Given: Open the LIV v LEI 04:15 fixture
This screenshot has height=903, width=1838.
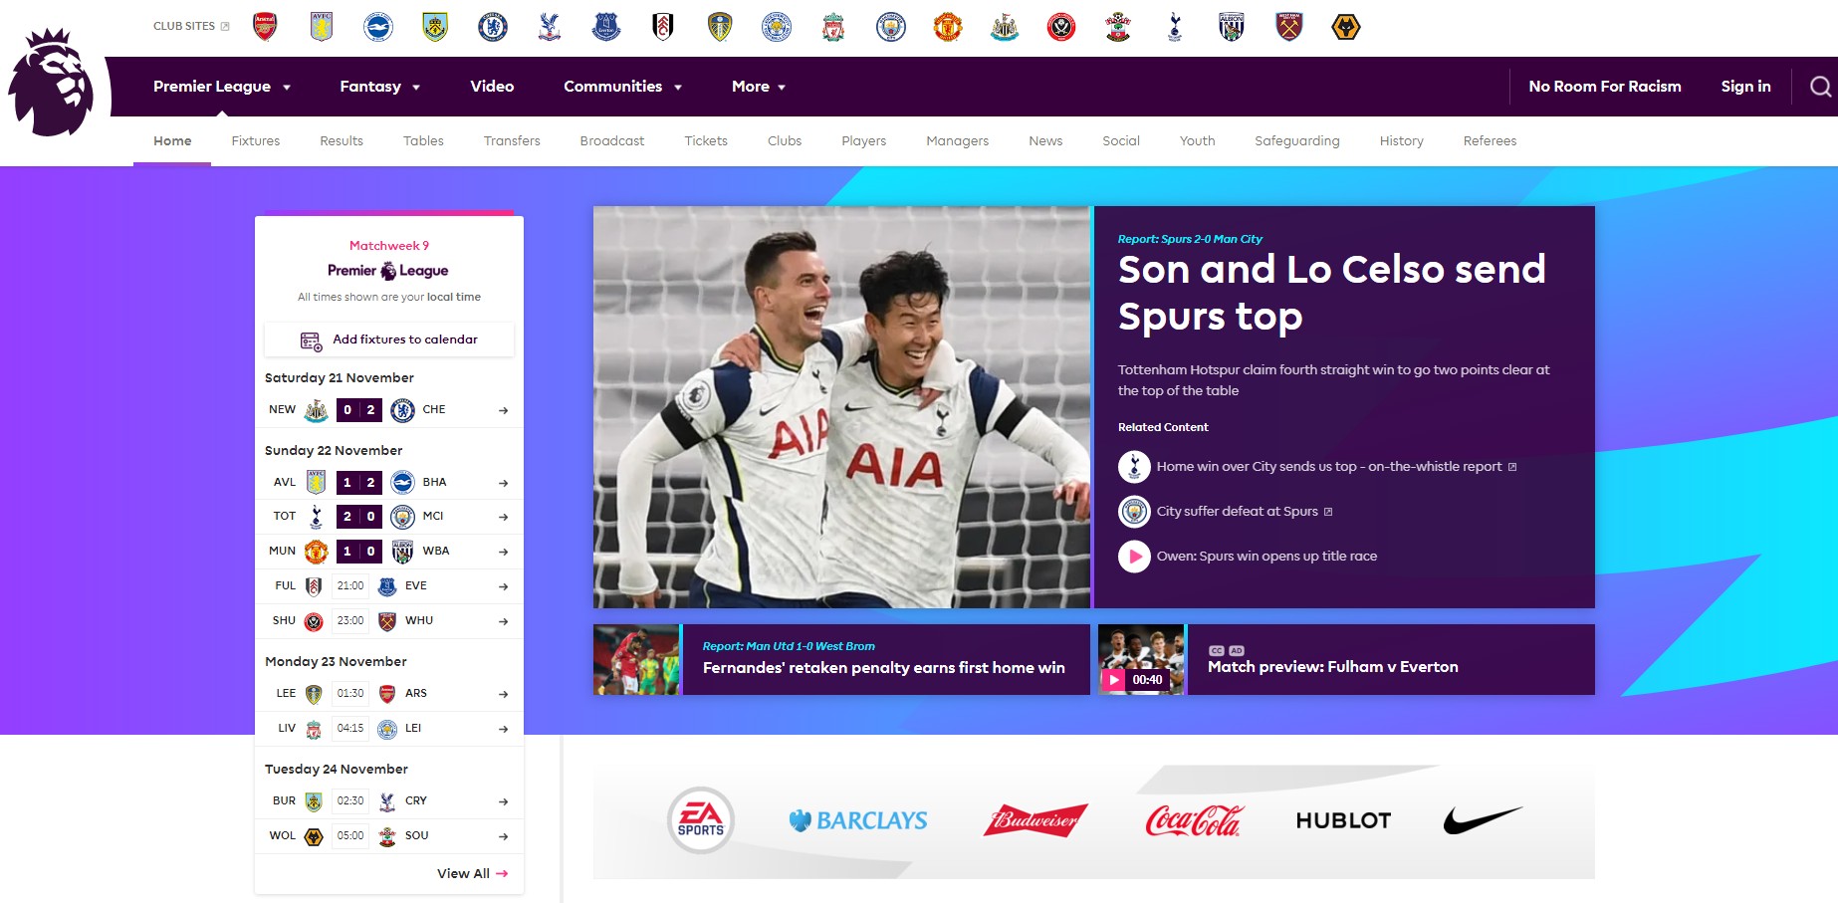Looking at the screenshot, I should pos(389,729).
